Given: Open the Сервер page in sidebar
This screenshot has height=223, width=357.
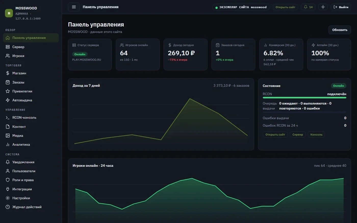Looking at the screenshot, I should click(31, 47).
